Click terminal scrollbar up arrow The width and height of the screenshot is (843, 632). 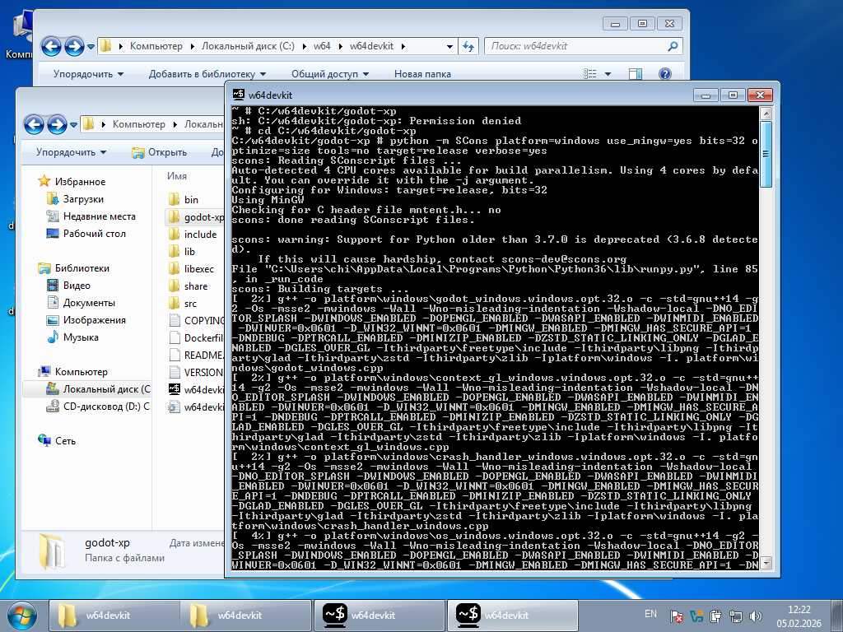pos(766,114)
